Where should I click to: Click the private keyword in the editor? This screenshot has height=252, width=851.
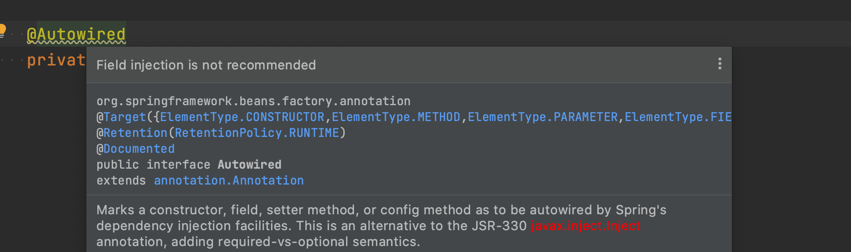coord(56,60)
